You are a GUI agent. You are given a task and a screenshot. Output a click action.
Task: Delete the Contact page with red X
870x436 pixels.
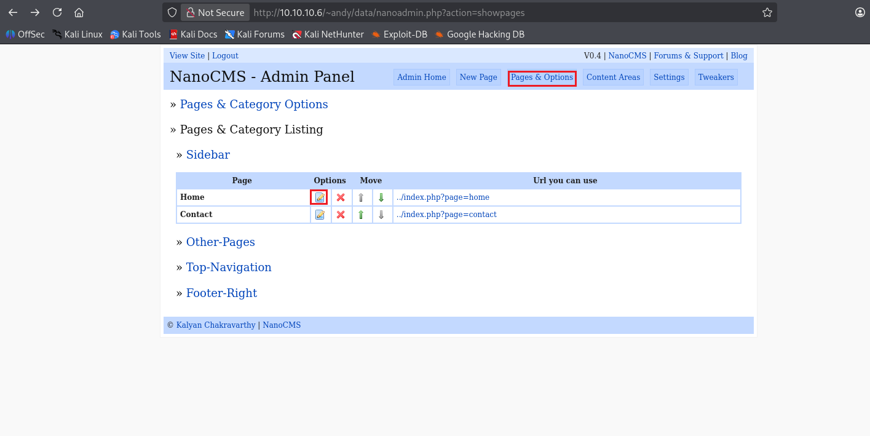pos(341,215)
